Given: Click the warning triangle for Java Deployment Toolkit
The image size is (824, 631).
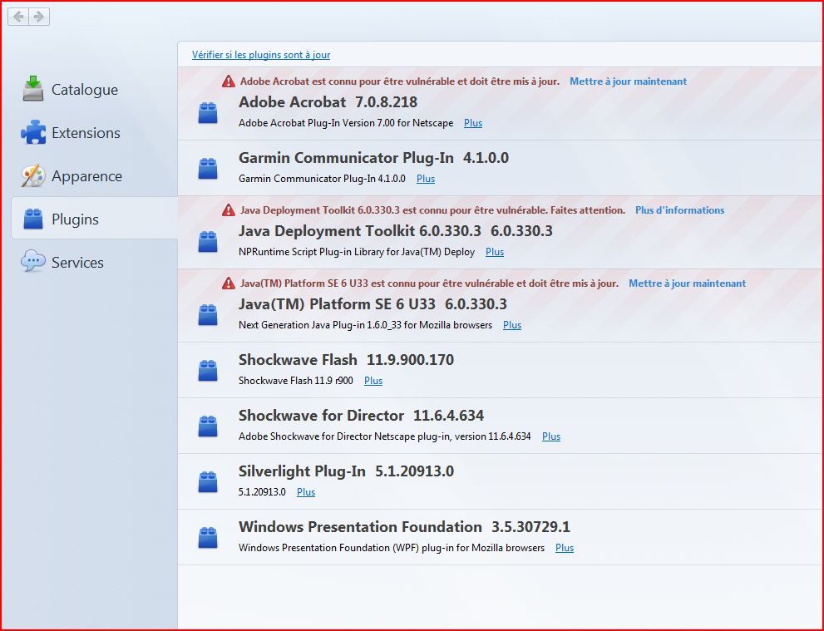Looking at the screenshot, I should click(x=229, y=210).
